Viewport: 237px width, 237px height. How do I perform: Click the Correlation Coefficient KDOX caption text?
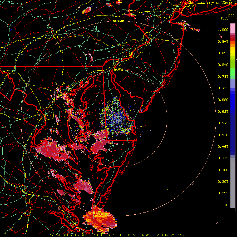point(120,235)
